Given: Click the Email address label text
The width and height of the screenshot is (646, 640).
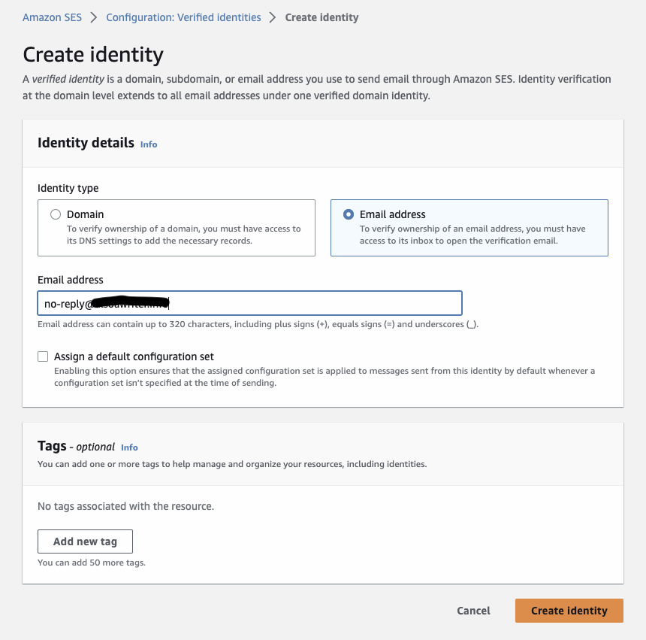Looking at the screenshot, I should 393,214.
